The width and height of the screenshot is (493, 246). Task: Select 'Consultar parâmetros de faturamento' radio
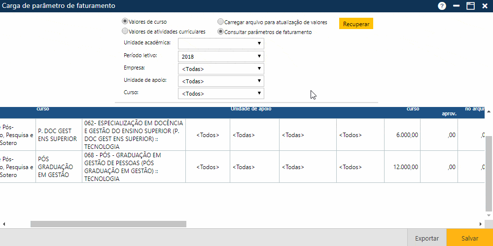coord(221,32)
